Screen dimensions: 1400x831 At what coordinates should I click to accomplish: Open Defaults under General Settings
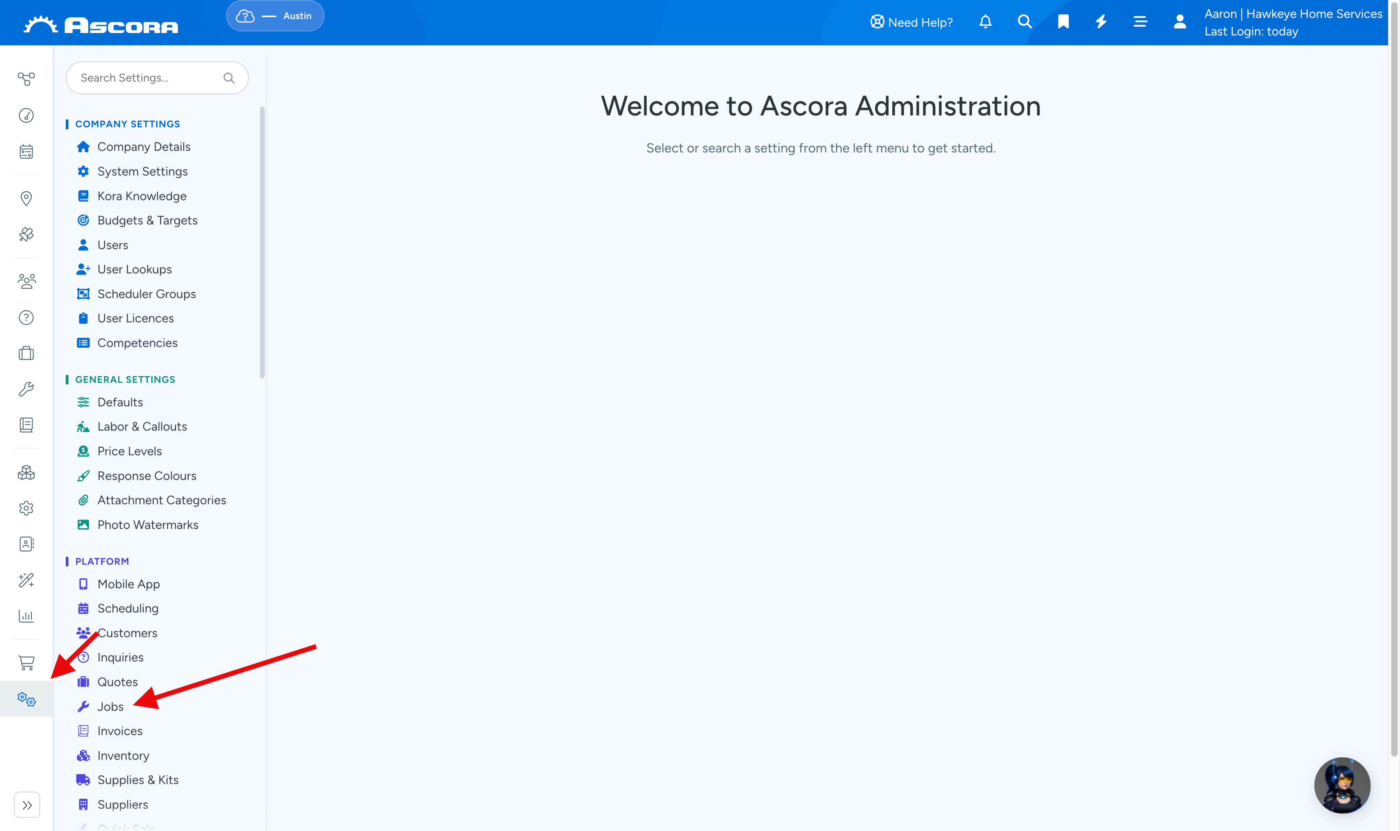coord(120,402)
